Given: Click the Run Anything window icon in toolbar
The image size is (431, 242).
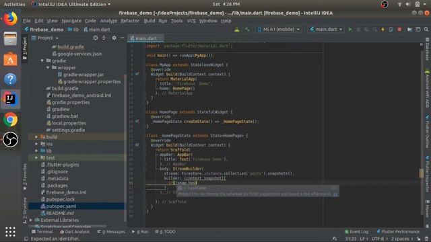Looking at the screenshot, I should (x=418, y=30).
